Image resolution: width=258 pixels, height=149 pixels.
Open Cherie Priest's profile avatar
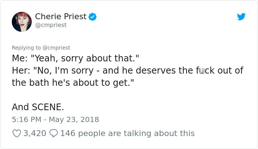point(22,21)
